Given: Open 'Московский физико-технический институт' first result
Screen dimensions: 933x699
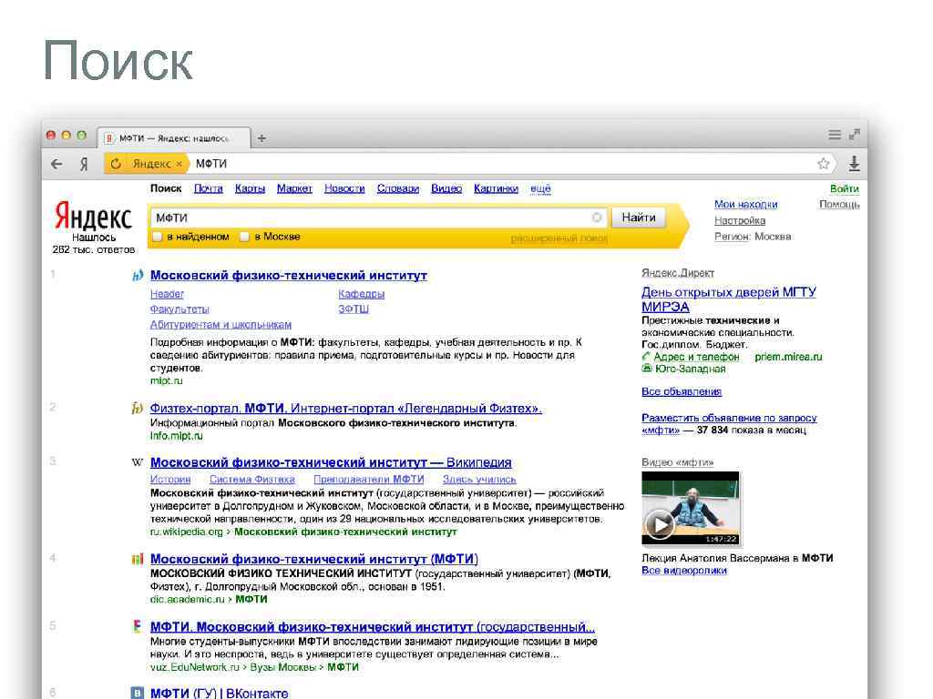Looking at the screenshot, I should click(x=289, y=275).
